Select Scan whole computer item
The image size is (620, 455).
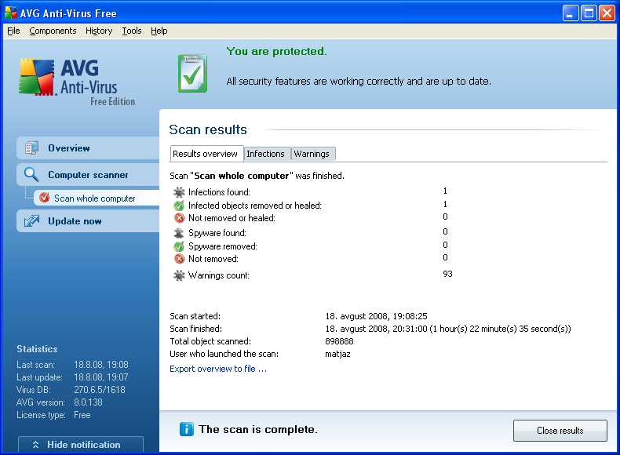tap(97, 198)
